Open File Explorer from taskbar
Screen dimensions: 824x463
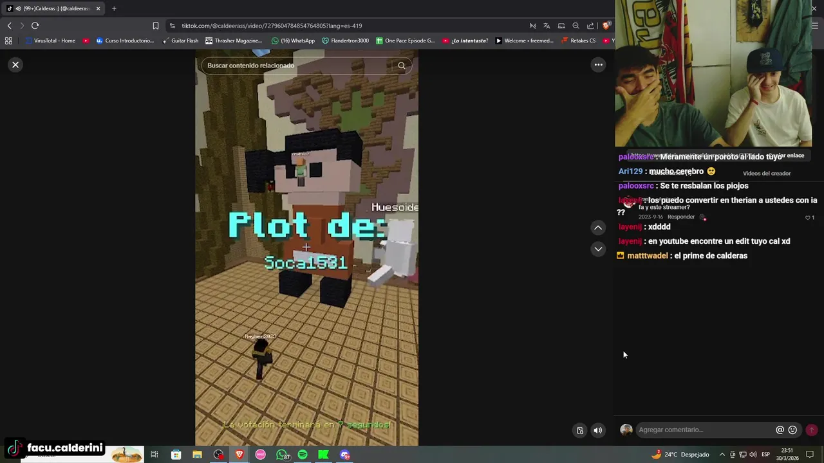pos(197,455)
